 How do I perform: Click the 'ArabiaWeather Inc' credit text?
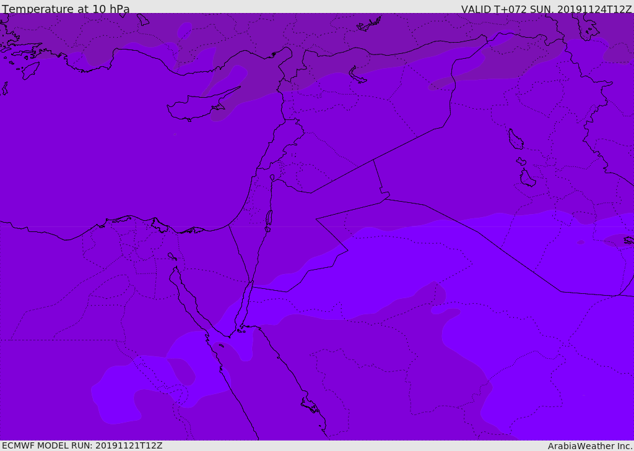[589, 446]
